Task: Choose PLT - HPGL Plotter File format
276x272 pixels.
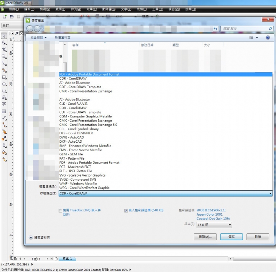Action: tap(166, 171)
